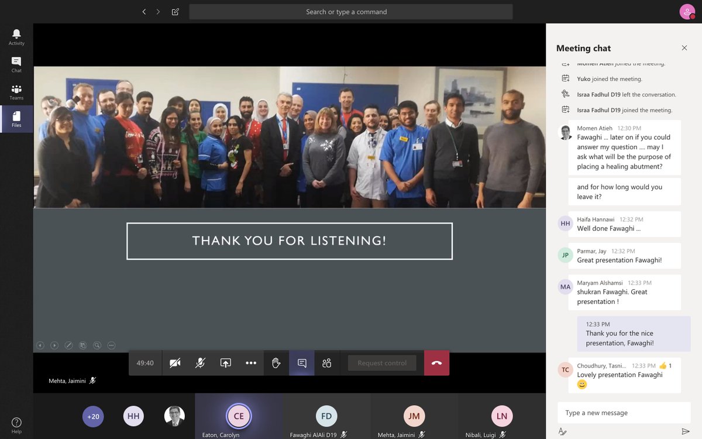The height and width of the screenshot is (439, 702).
Task: Click the 'Well done Fawaghi' message
Action: point(624,224)
